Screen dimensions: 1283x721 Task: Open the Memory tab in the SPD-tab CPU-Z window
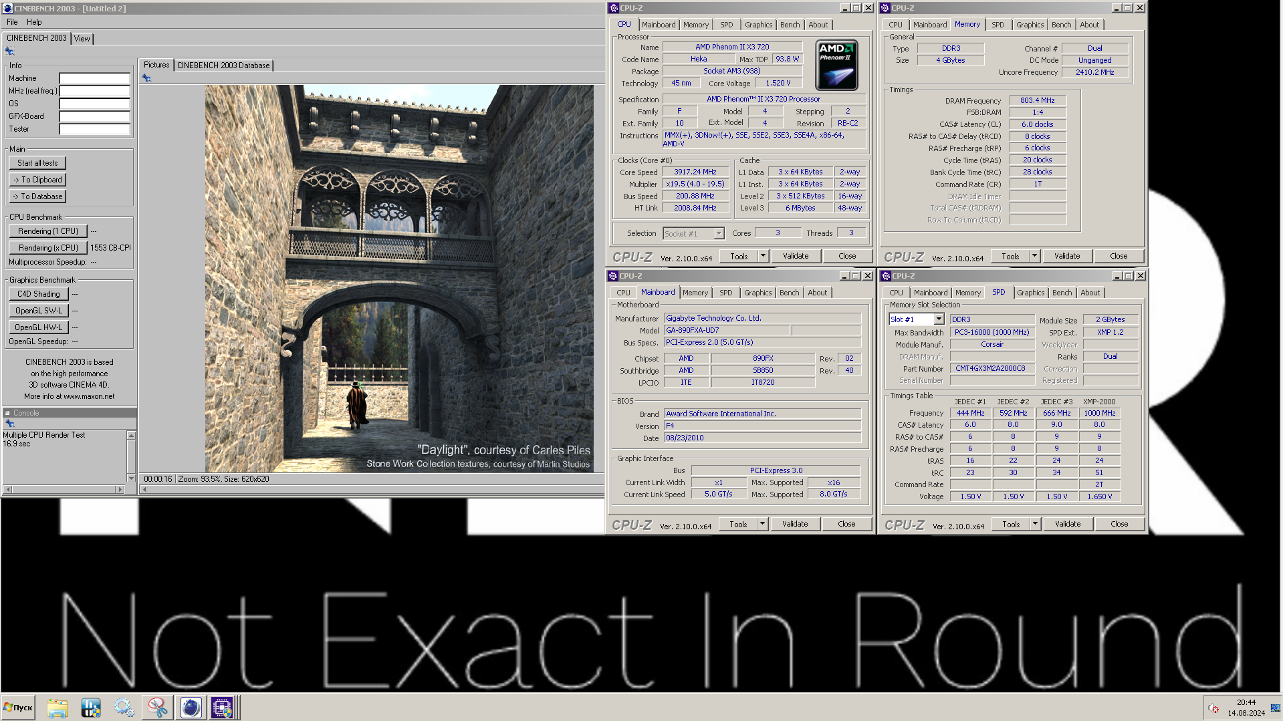967,293
